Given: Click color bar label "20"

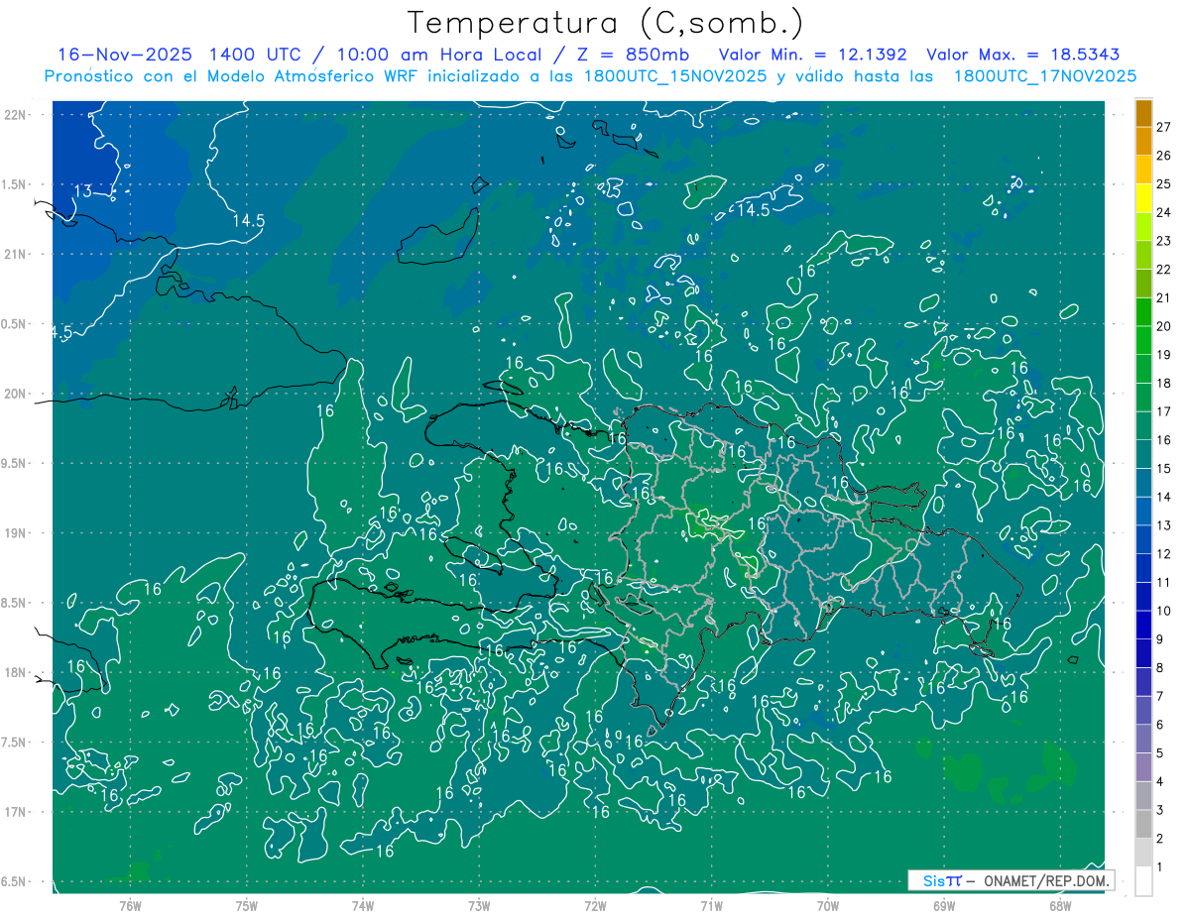Looking at the screenshot, I should 1163,326.
